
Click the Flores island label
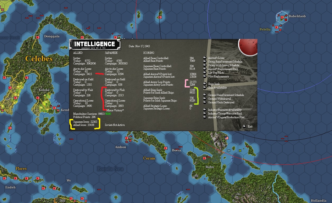tap(21, 169)
